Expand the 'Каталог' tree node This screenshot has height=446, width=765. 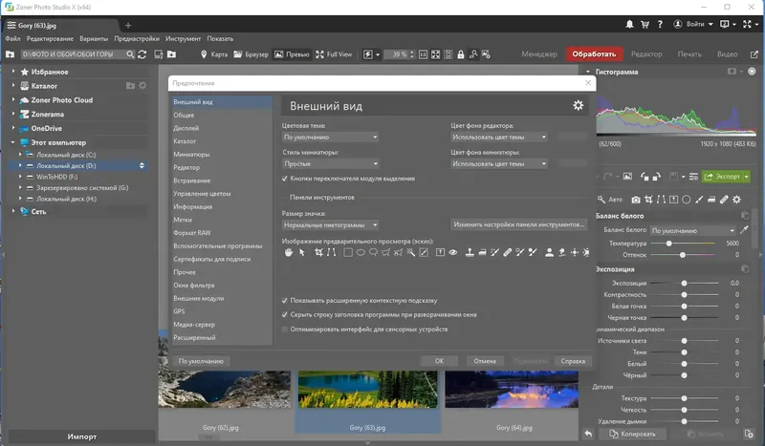(13, 85)
